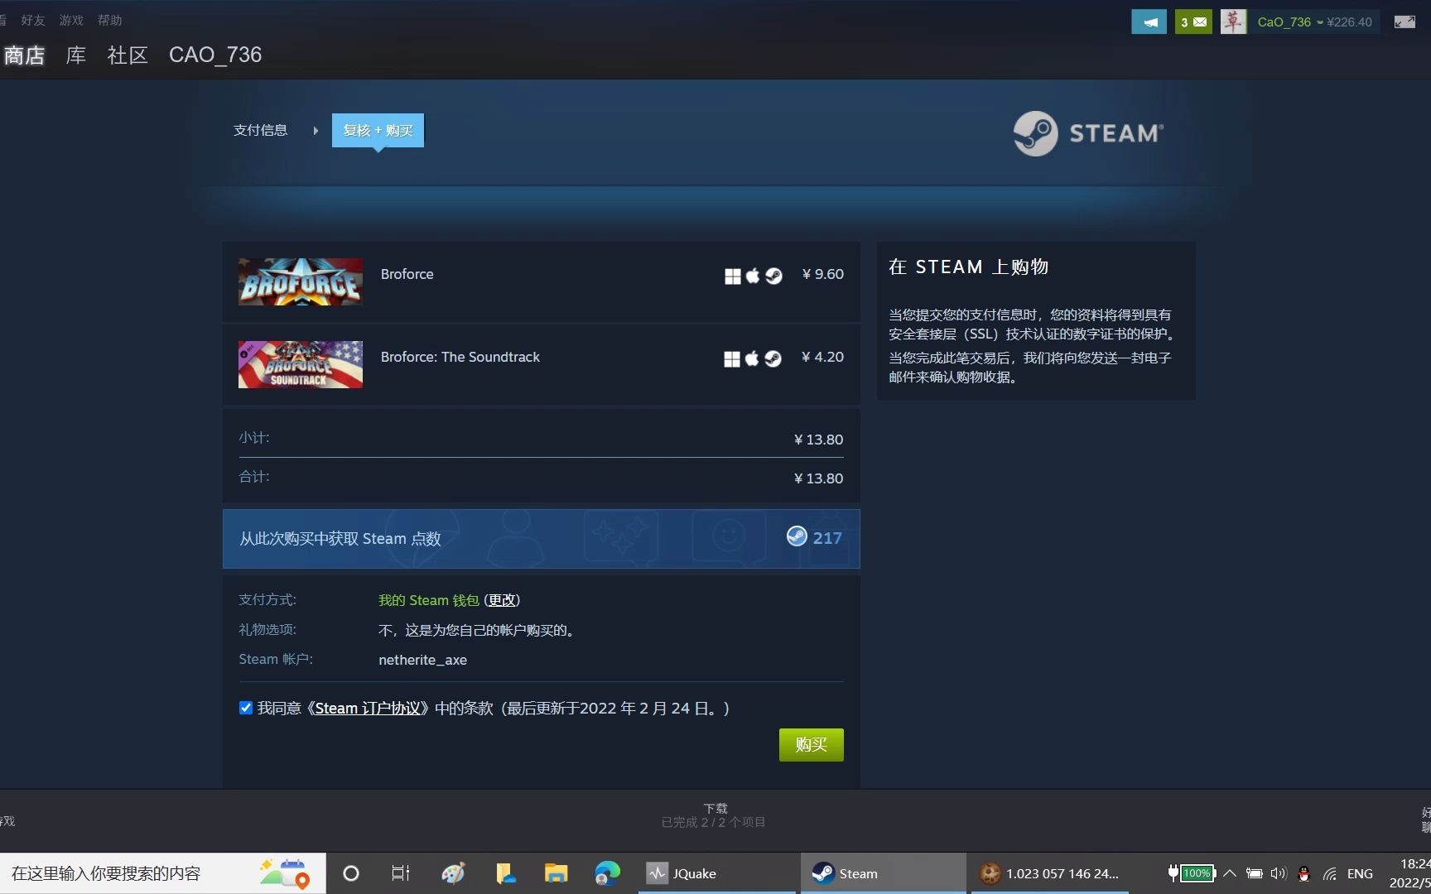
Task: Switch to the Steam taskbar window
Action: (883, 873)
